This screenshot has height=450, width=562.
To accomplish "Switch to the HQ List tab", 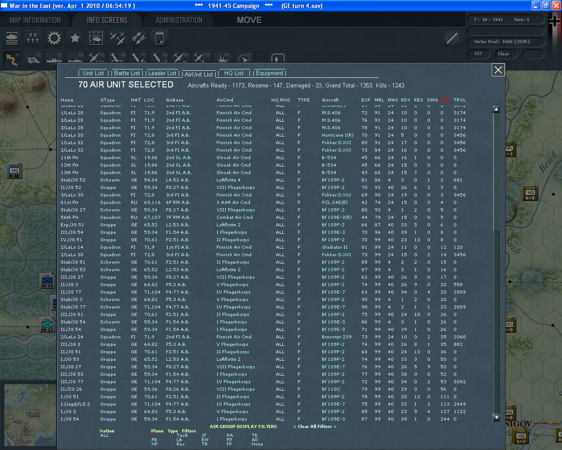I will point(234,73).
